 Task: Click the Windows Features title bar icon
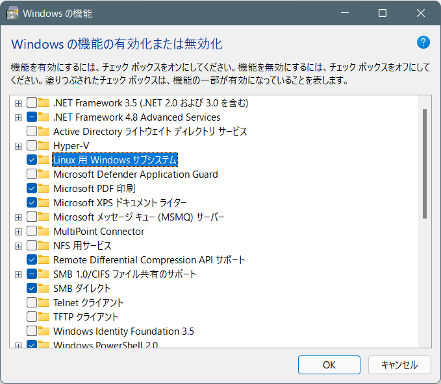(x=12, y=13)
